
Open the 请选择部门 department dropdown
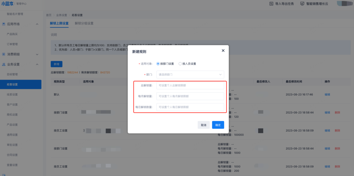(x=190, y=74)
